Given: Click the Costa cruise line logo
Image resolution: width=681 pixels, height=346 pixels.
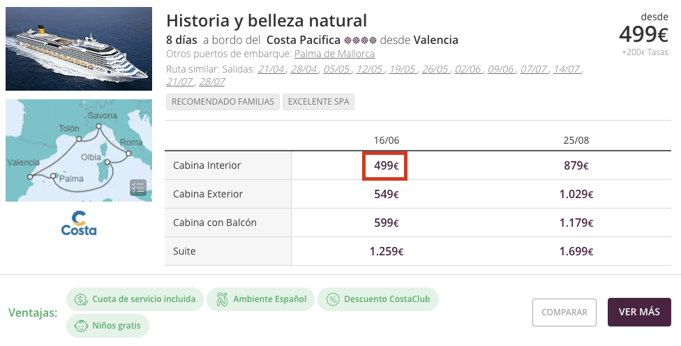Looking at the screenshot, I should click(79, 223).
